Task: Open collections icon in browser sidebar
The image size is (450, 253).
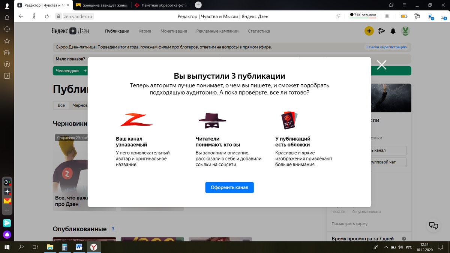Action: pyautogui.click(x=7, y=52)
